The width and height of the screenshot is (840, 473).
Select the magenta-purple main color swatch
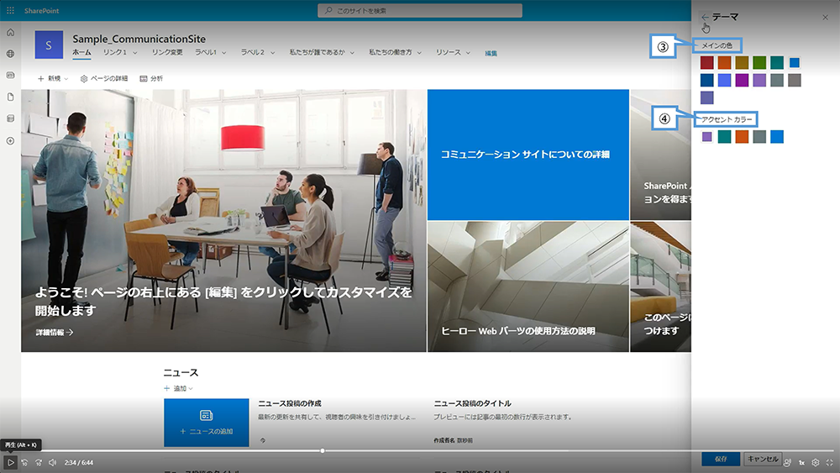742,80
